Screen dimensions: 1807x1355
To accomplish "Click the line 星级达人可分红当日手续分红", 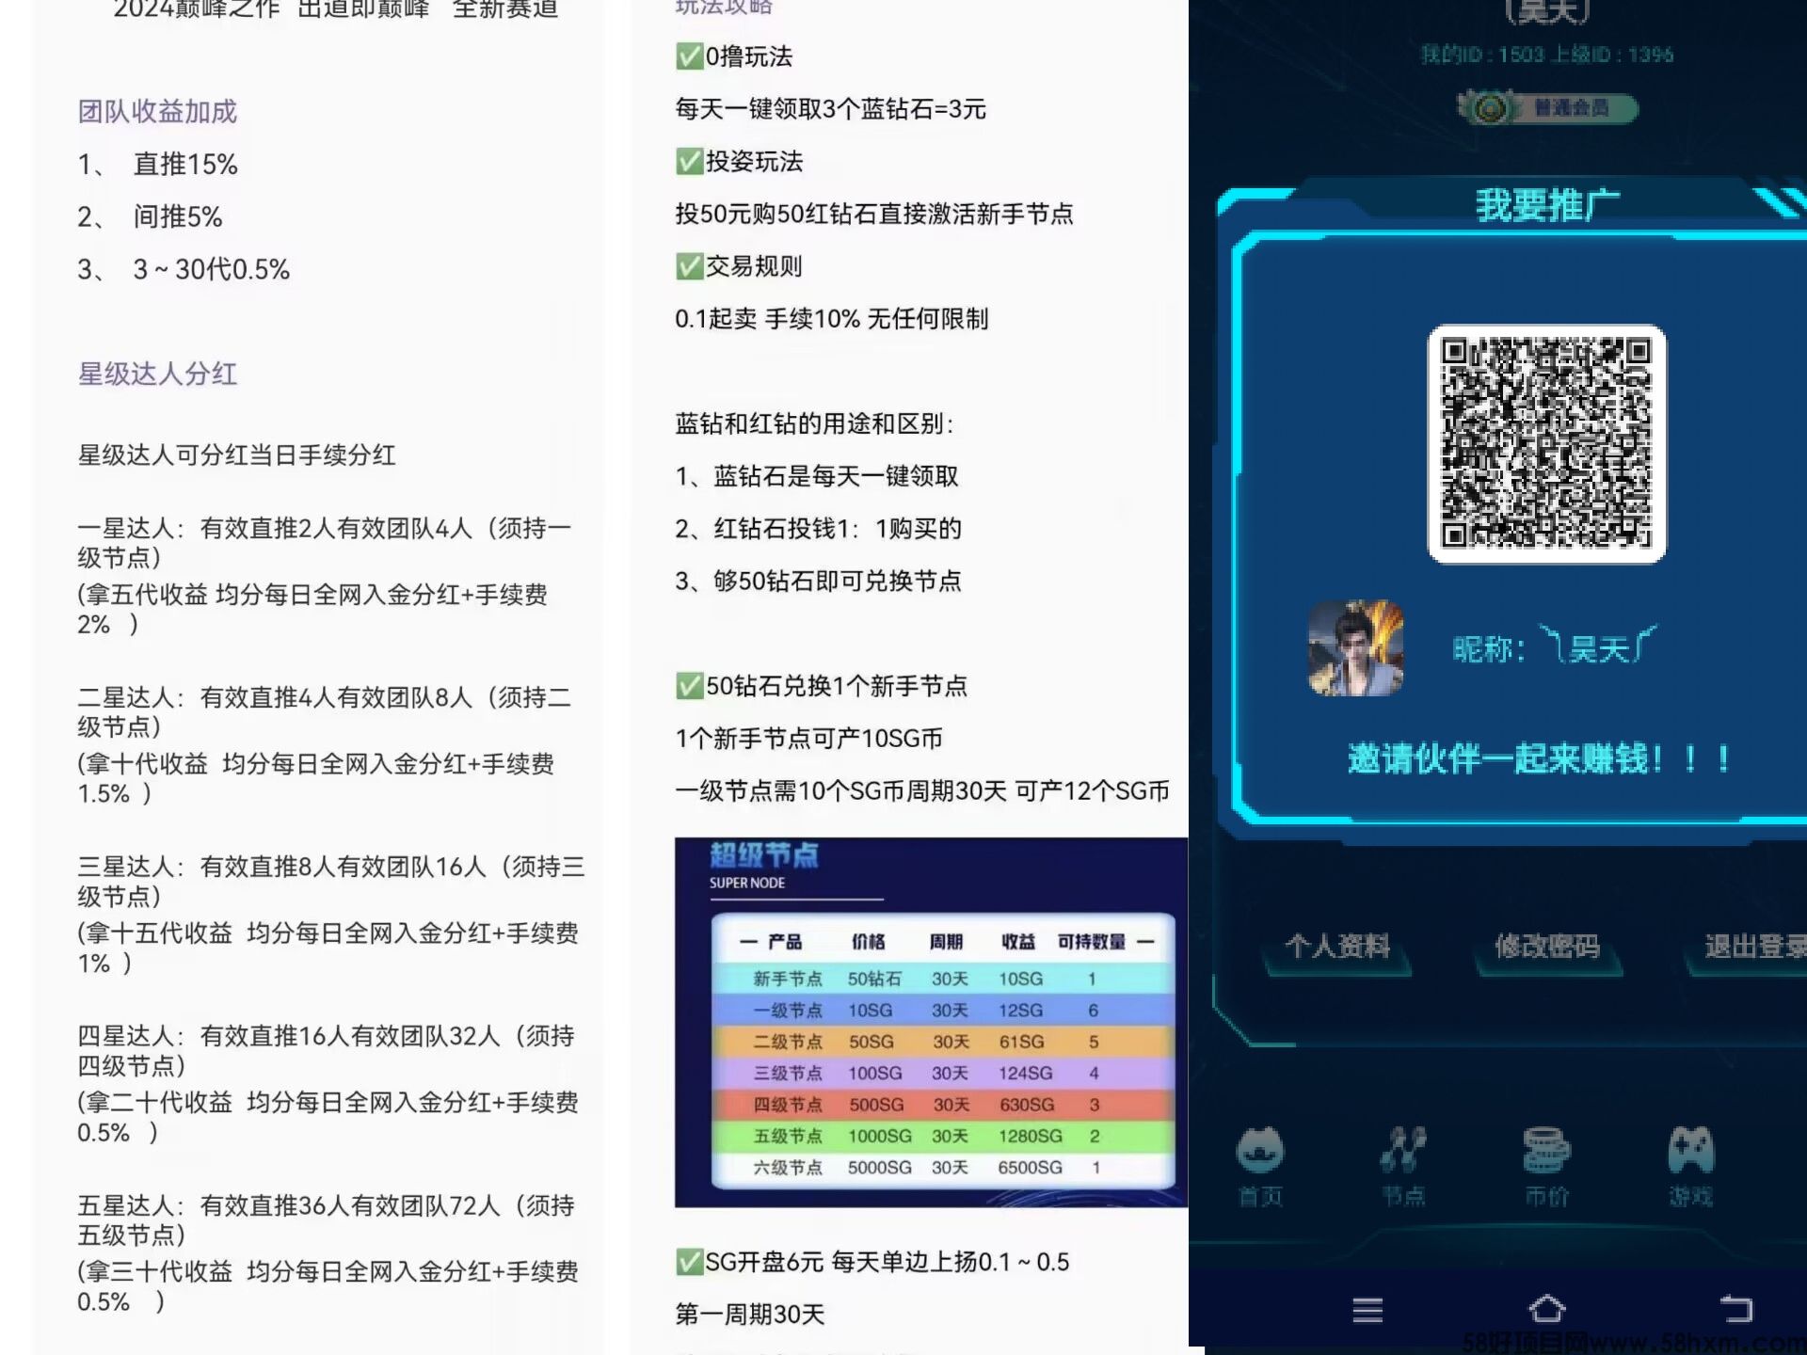I will pyautogui.click(x=236, y=455).
